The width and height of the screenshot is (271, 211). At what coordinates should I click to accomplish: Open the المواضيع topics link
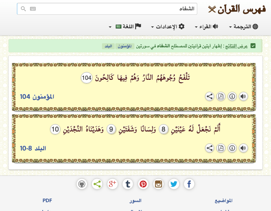224,200
